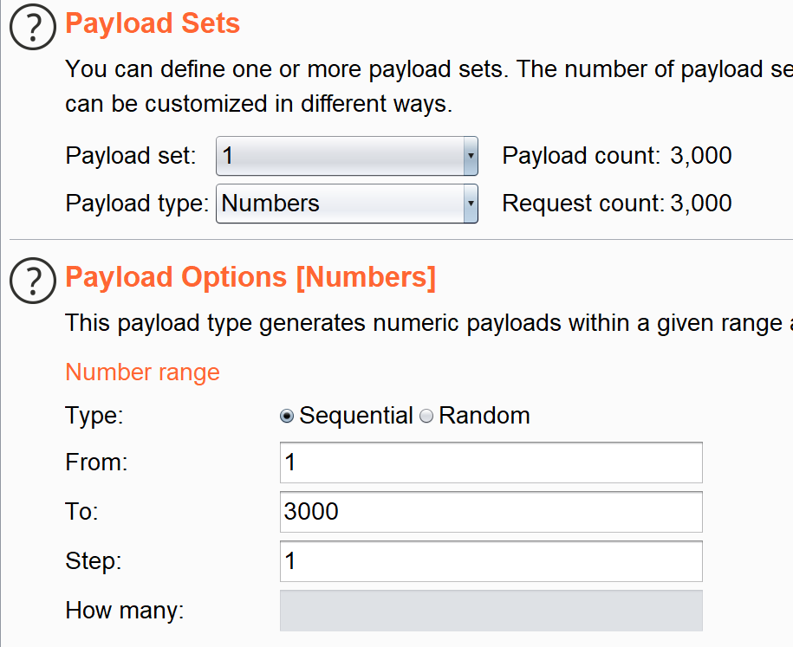Viewport: 793px width, 647px height.
Task: Click the Payload count value 3,000
Action: point(700,156)
